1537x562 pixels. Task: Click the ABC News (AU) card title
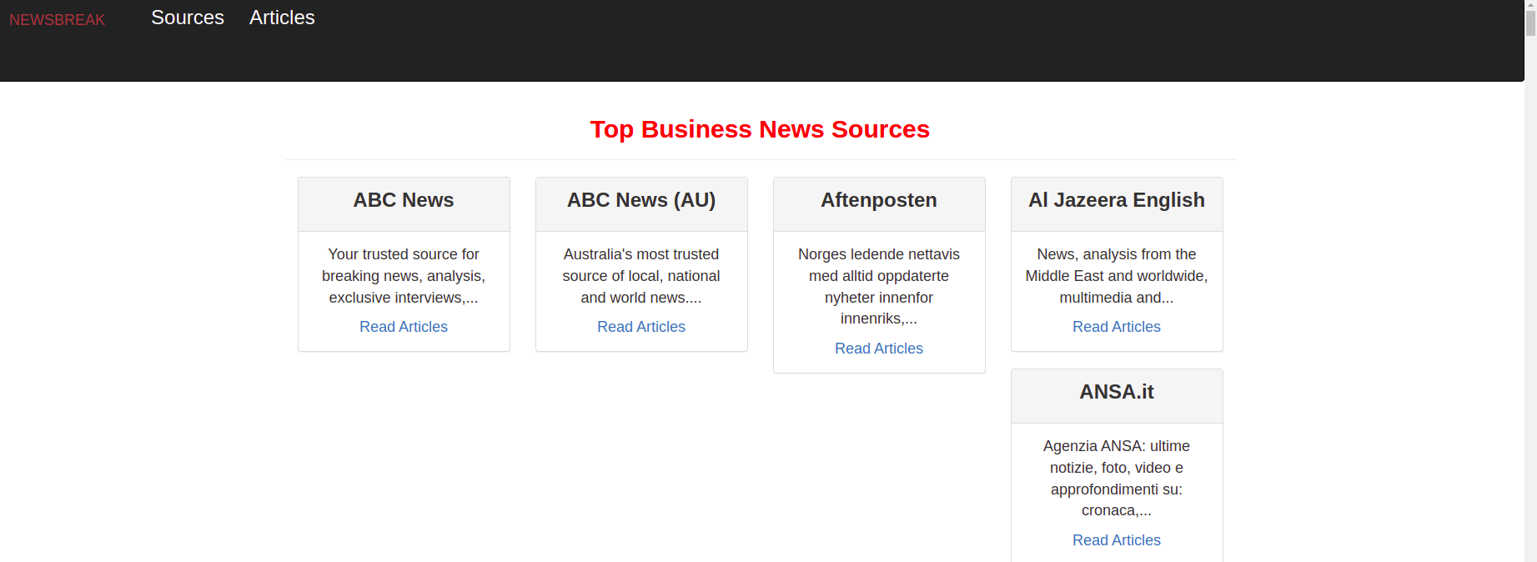pos(641,200)
